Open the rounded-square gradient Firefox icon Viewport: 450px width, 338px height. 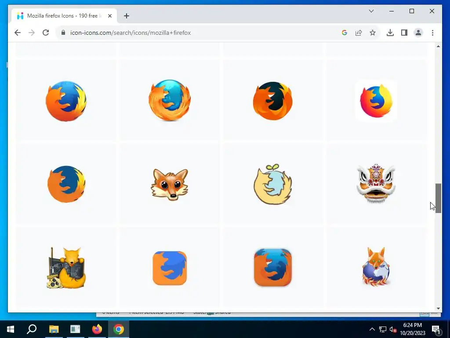[272, 268]
